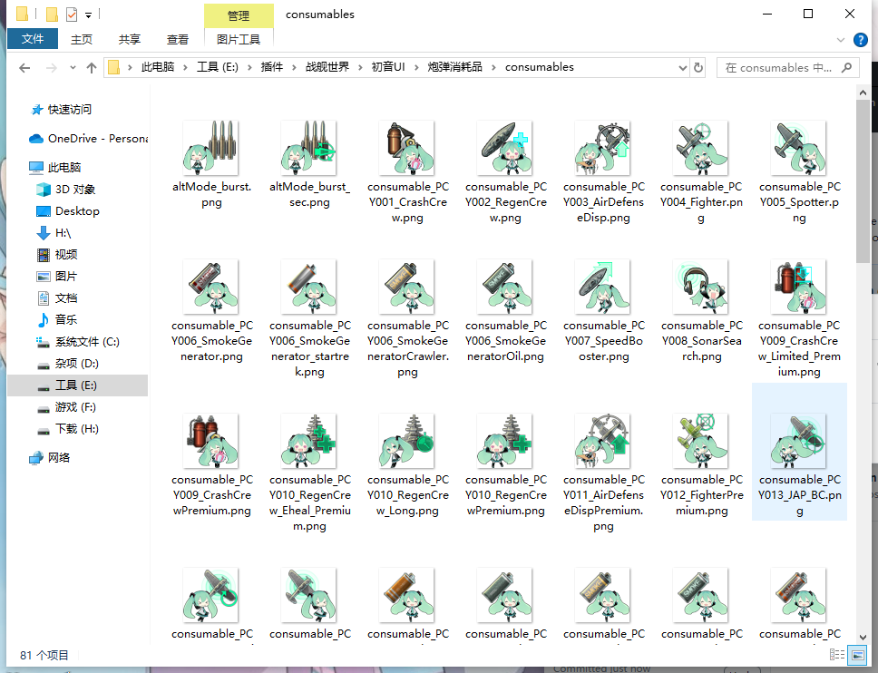The height and width of the screenshot is (673, 878).
Task: Open the 图片工具 ribbon tab
Action: coord(239,39)
